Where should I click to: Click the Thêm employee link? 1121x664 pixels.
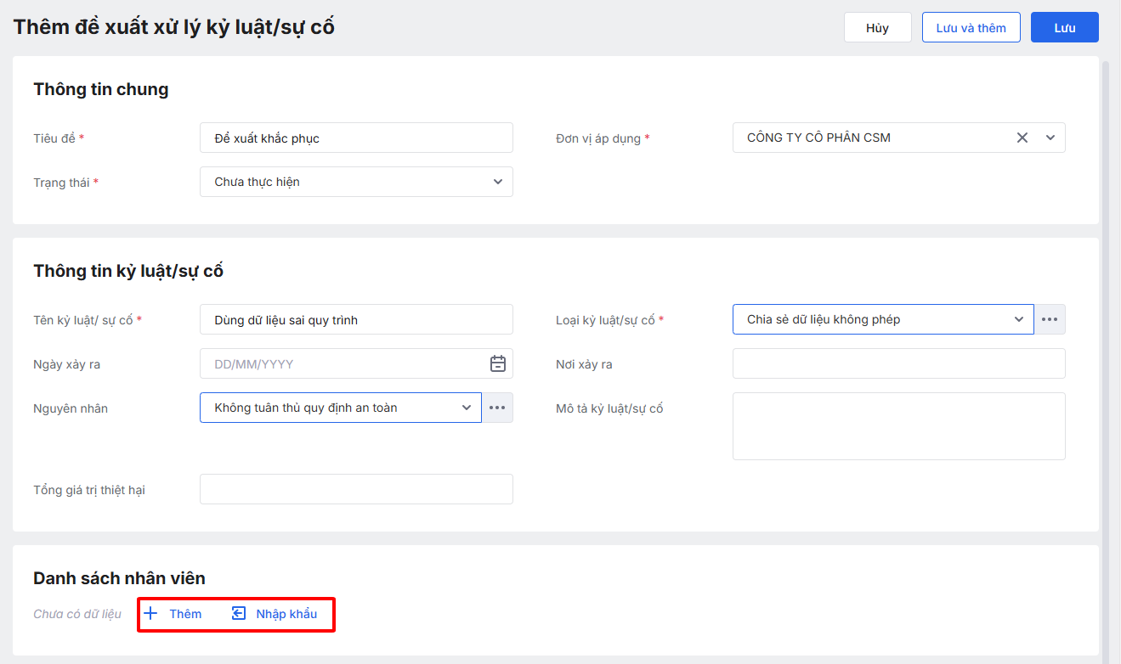coord(185,614)
